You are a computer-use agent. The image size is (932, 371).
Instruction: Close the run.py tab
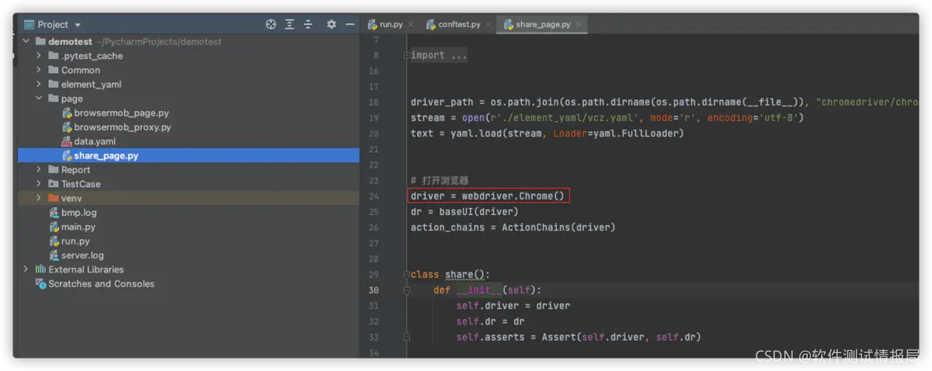pos(410,25)
